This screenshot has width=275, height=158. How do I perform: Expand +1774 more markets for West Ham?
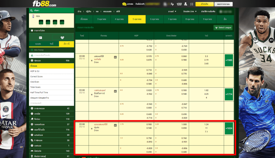(x=229, y=94)
